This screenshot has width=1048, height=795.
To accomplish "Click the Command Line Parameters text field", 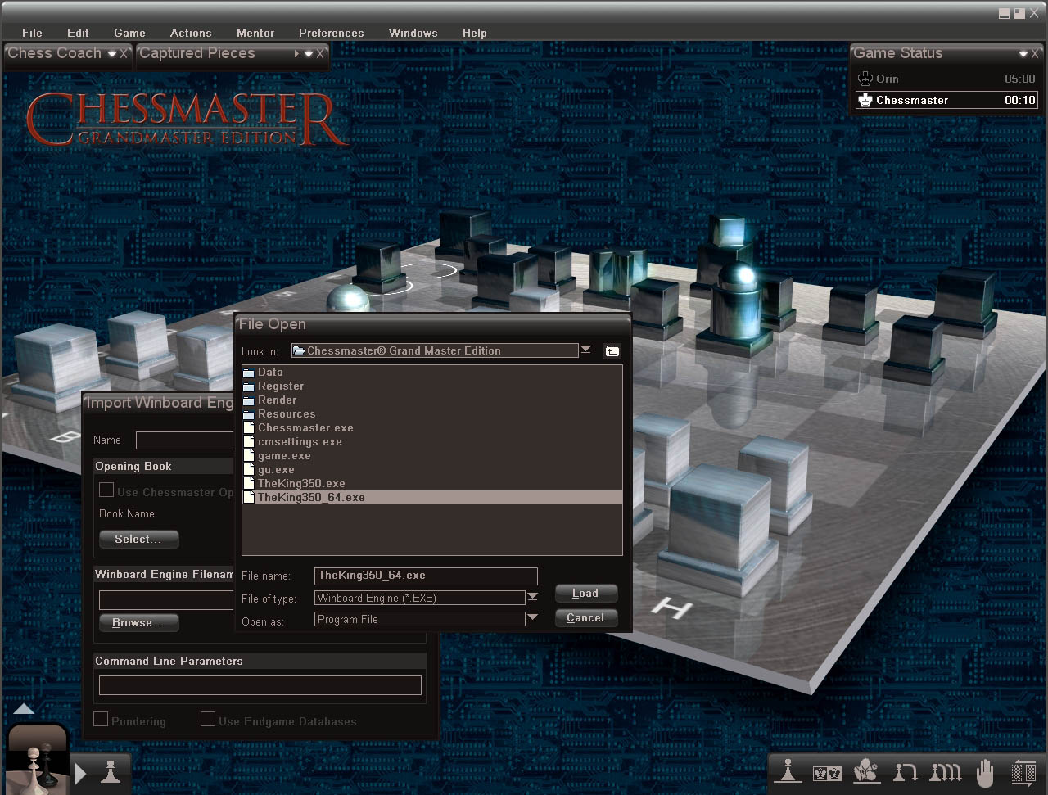I will coord(260,685).
